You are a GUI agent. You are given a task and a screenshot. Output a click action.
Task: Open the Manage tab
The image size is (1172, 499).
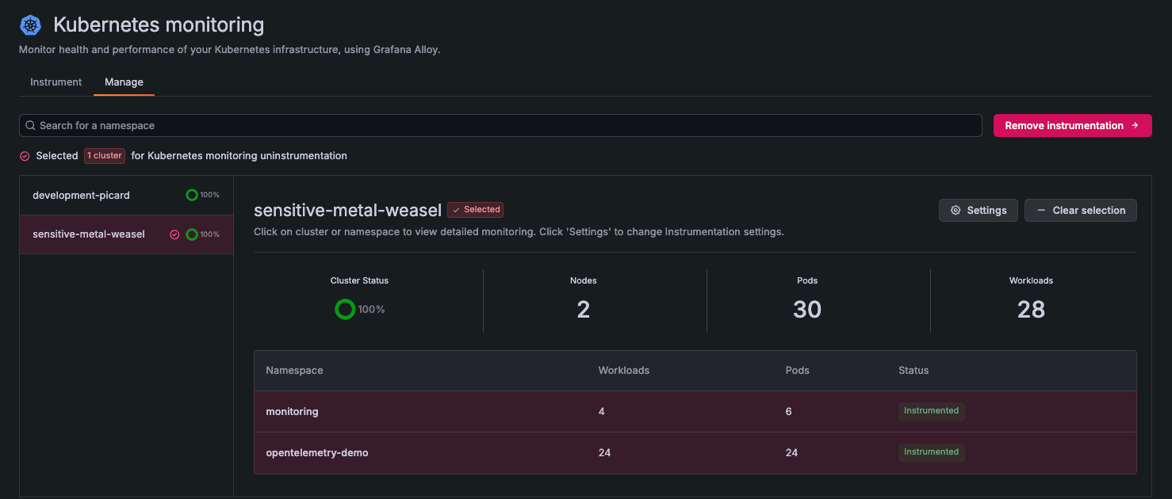click(124, 82)
